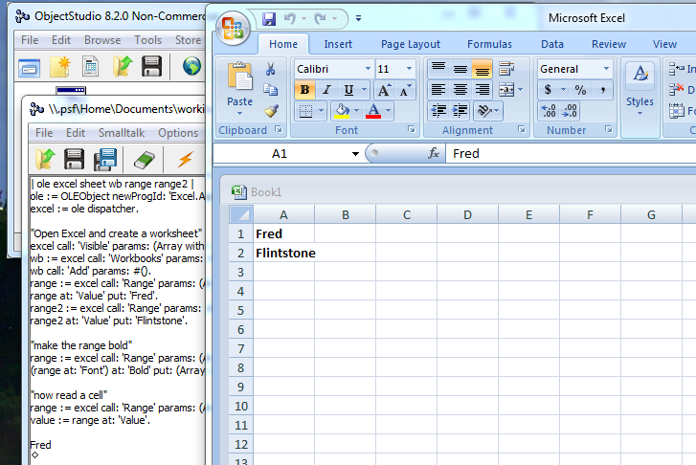Select column C header
Viewport: 696px width, 465px height.
click(x=406, y=215)
